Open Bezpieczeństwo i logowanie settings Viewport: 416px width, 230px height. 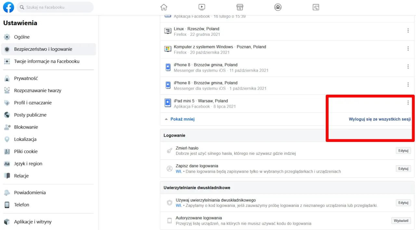click(43, 49)
